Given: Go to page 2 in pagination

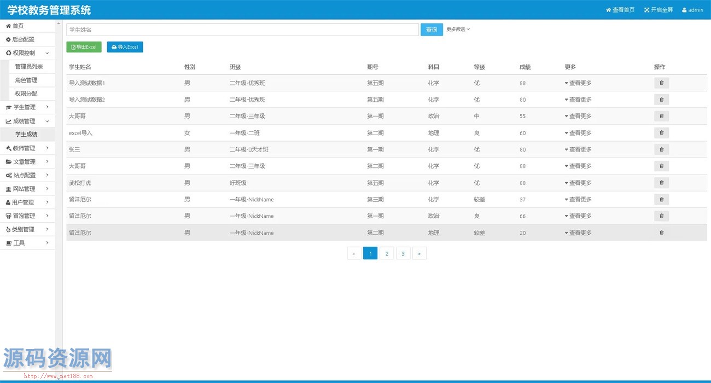Looking at the screenshot, I should click(387, 253).
